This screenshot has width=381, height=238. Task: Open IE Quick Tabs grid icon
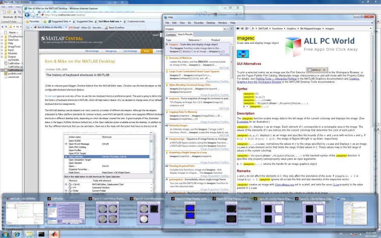click(27, 28)
